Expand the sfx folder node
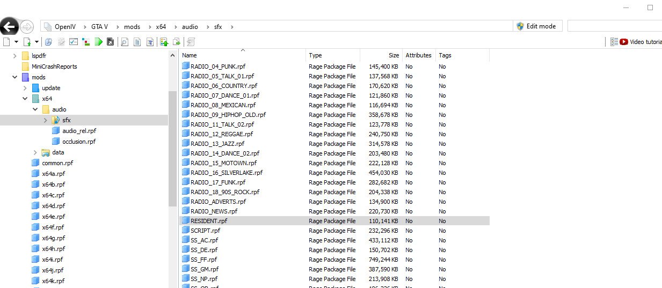The width and height of the screenshot is (662, 288). click(x=46, y=120)
